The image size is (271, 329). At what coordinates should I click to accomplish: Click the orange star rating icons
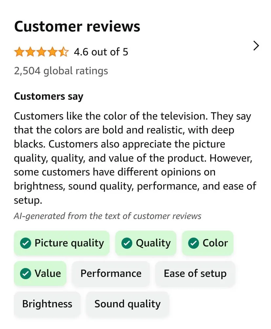(x=41, y=52)
